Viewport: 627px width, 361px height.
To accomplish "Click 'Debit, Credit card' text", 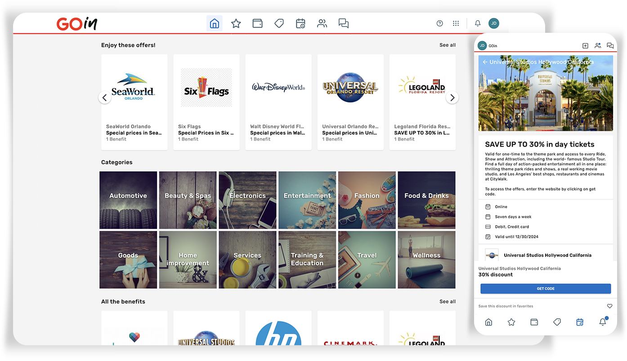I will tap(512, 227).
